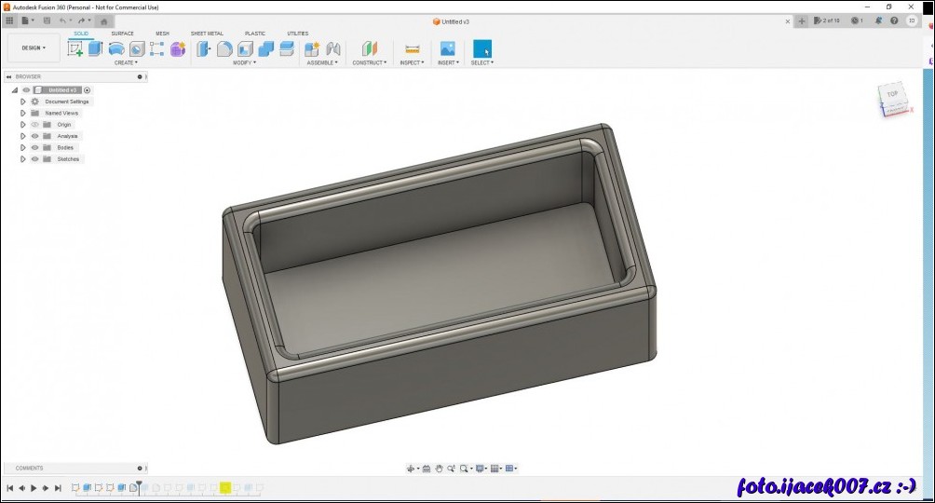Click the Joint icon in Assemble

[332, 48]
